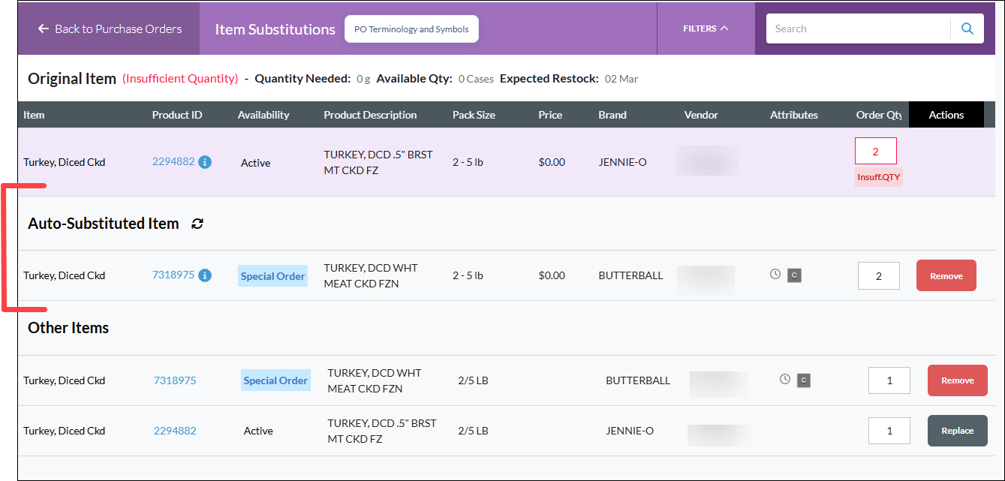Viewport: 1005px width, 481px height.
Task: Click clock attribute icon in Auto-Substituted row
Action: [775, 275]
